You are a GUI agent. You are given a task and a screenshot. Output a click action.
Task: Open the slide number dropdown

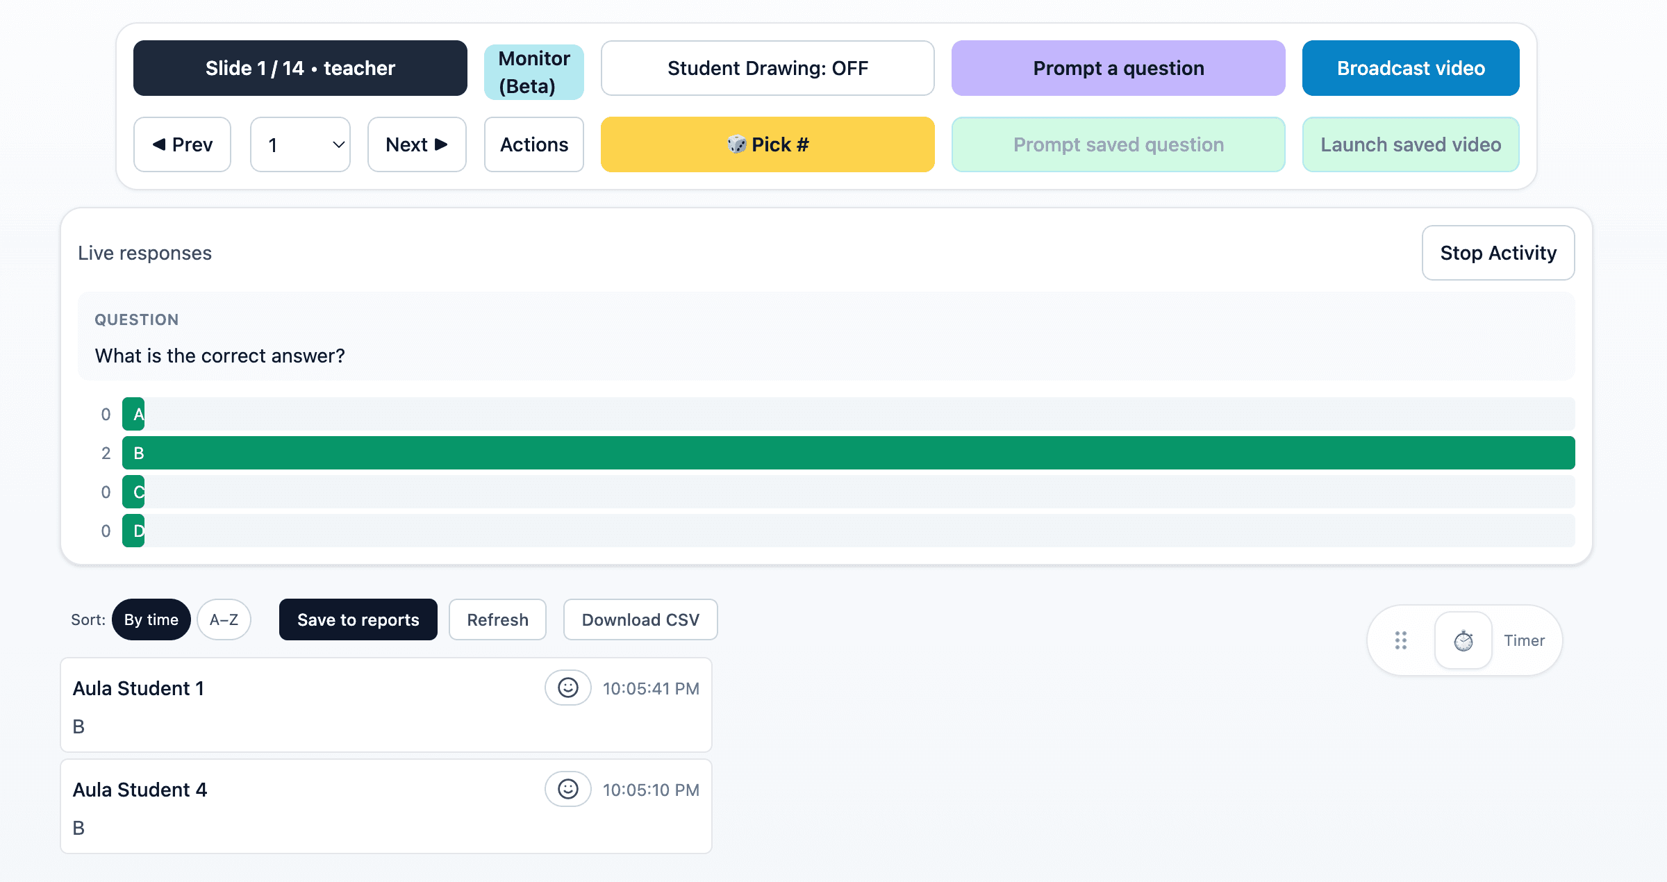300,144
